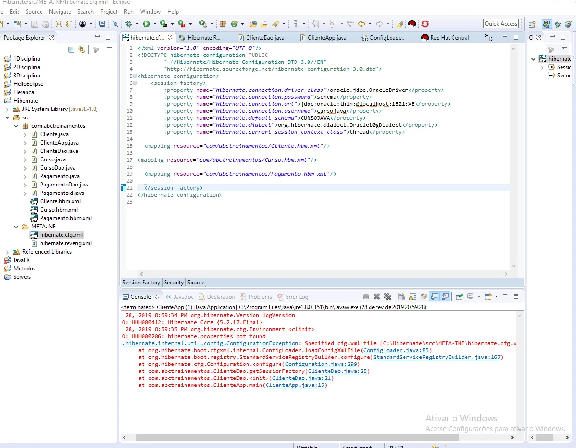Toggle Link with Editor in Package Explorer
The image size is (576, 448).
[82, 49]
